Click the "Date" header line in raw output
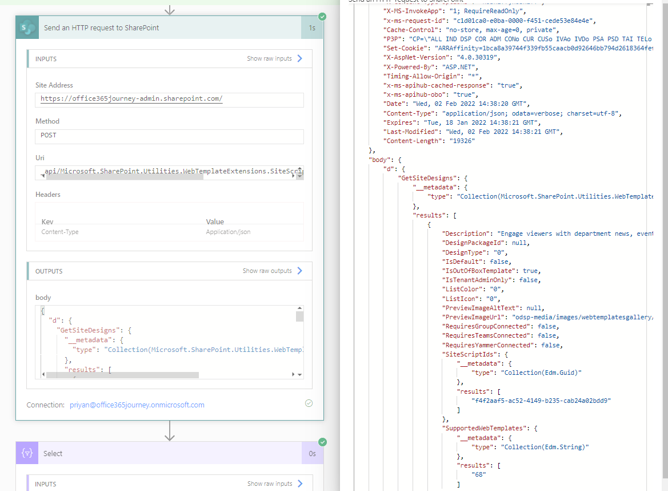 click(457, 104)
